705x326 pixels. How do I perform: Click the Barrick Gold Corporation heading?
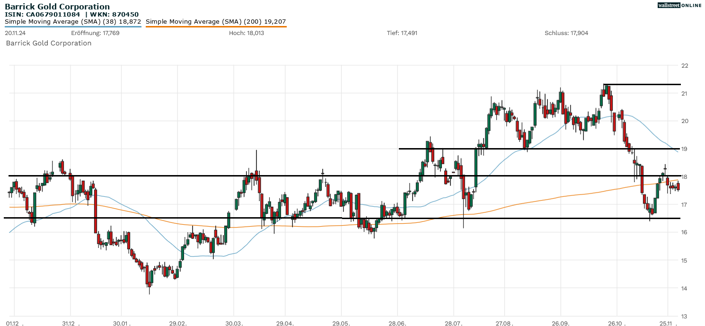(x=57, y=7)
